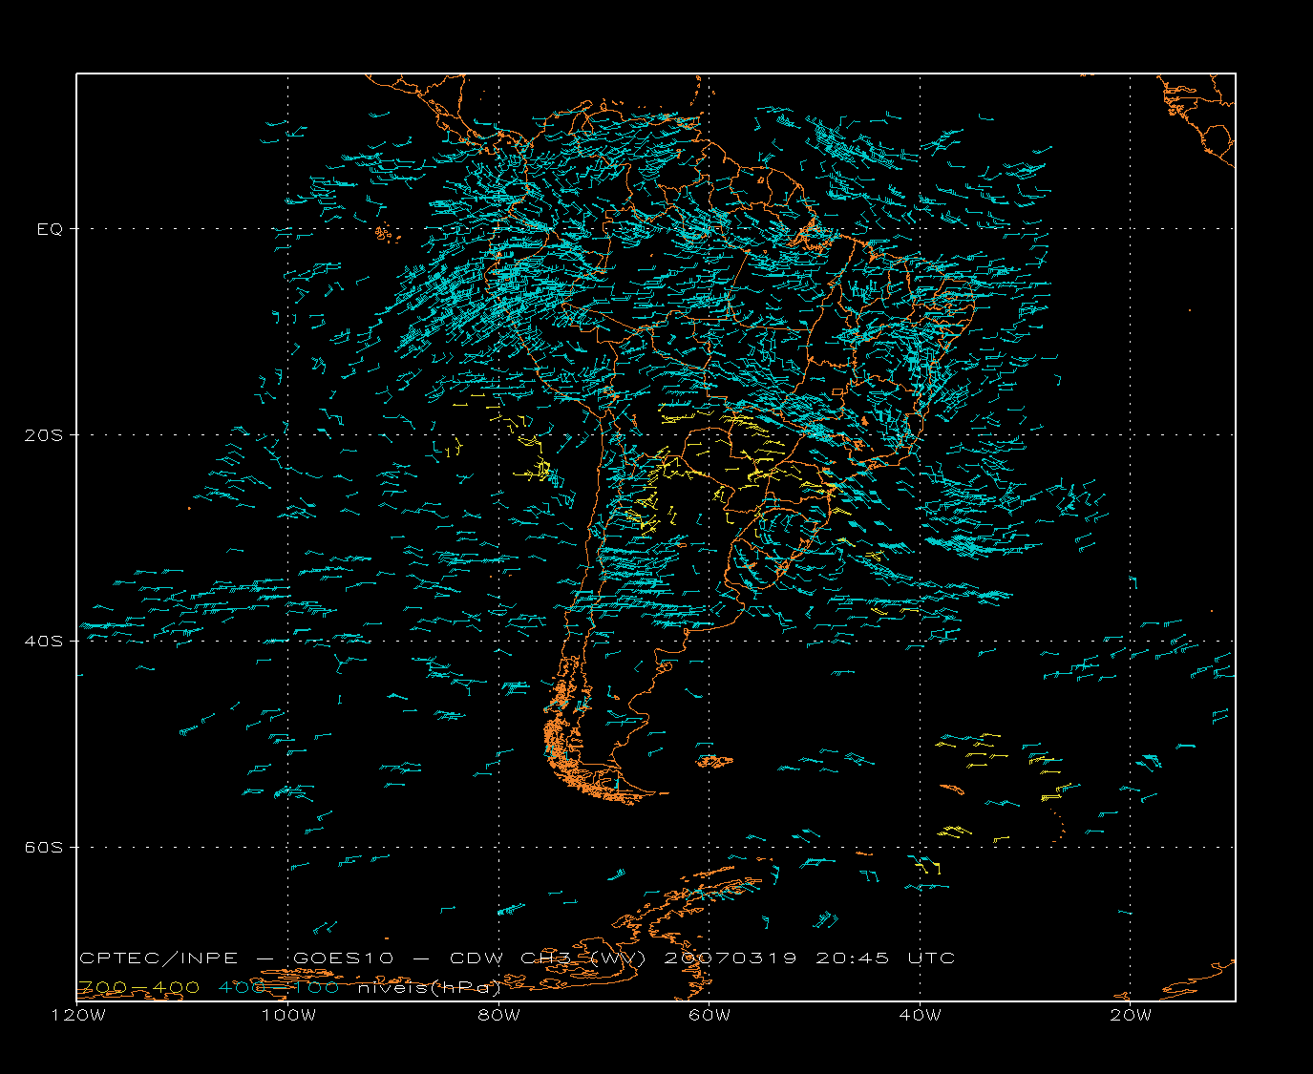Click the niveis(hPa) legend label
Screen dimensions: 1313x1074
click(429, 988)
